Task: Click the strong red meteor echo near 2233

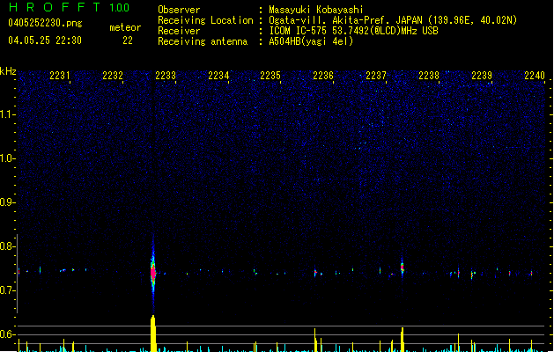Action: tap(153, 272)
